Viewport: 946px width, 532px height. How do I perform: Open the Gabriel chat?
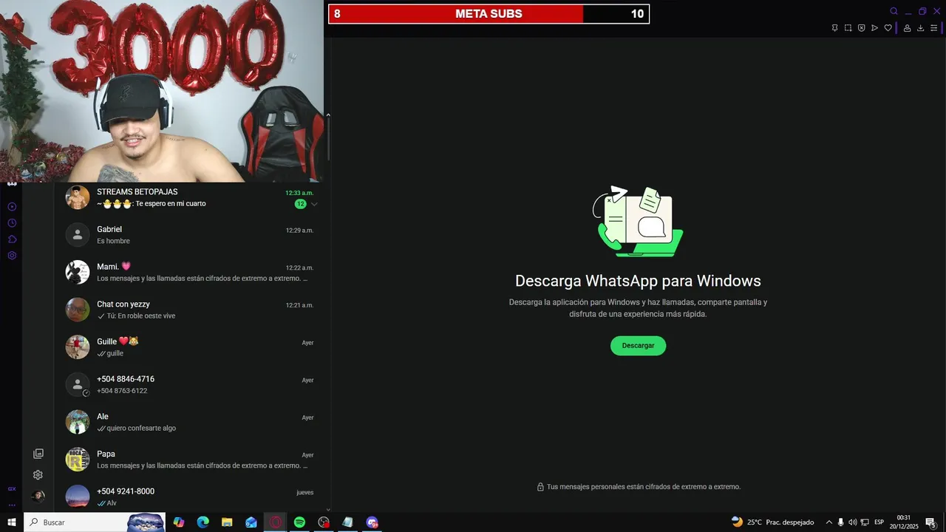(191, 235)
